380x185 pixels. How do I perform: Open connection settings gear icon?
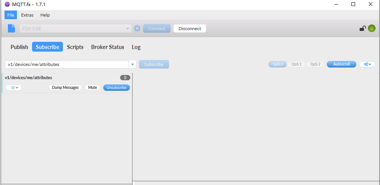pos(137,28)
